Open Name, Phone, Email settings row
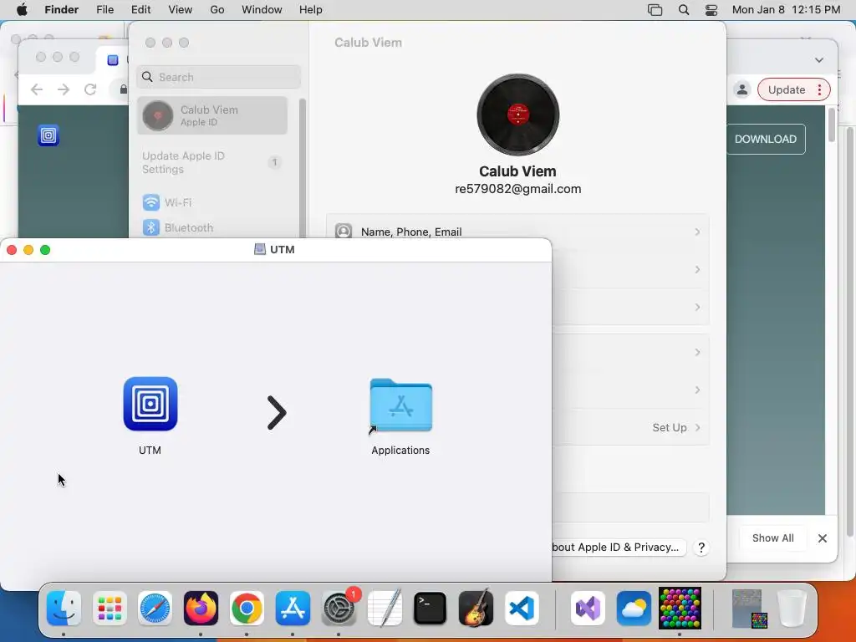The image size is (856, 642). (517, 232)
